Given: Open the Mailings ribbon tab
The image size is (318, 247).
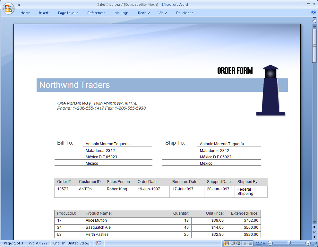Looking at the screenshot, I should pos(121,13).
